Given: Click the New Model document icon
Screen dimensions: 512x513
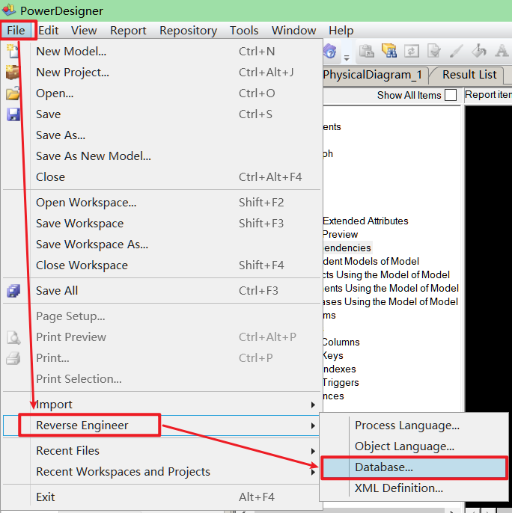Looking at the screenshot, I should click(13, 52).
